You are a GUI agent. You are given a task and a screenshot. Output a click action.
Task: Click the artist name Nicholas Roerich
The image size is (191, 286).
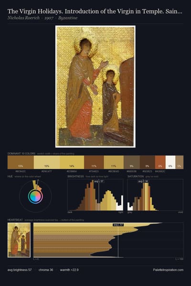click(23, 18)
